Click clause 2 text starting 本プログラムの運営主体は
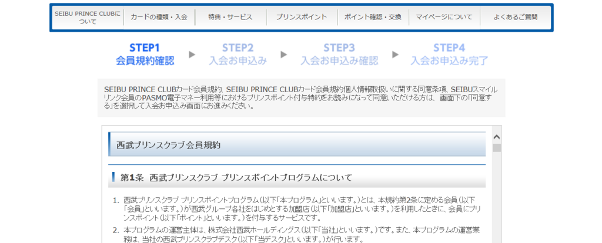The width and height of the screenshot is (602, 243). click(x=303, y=235)
